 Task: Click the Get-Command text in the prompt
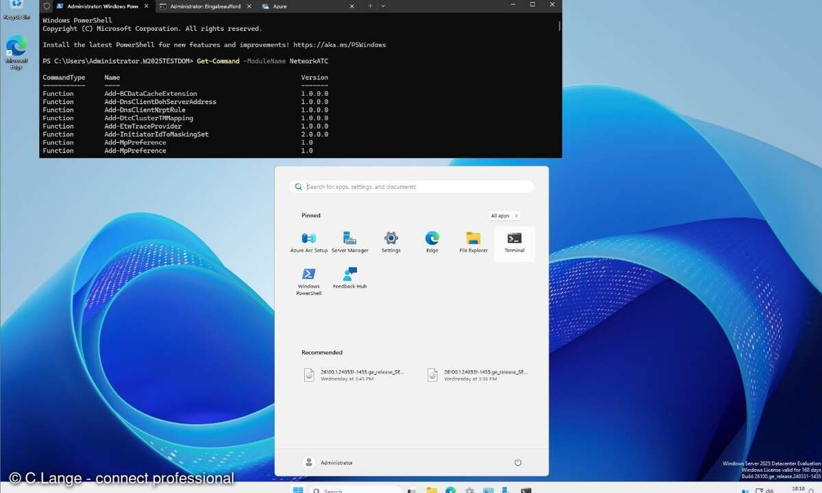pyautogui.click(x=218, y=61)
